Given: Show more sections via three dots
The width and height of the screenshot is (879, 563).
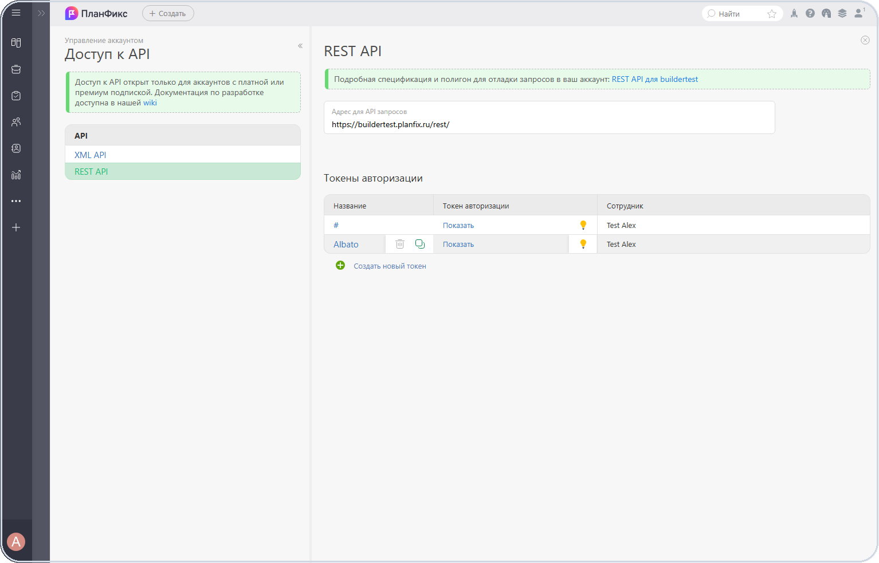Looking at the screenshot, I should point(16,201).
